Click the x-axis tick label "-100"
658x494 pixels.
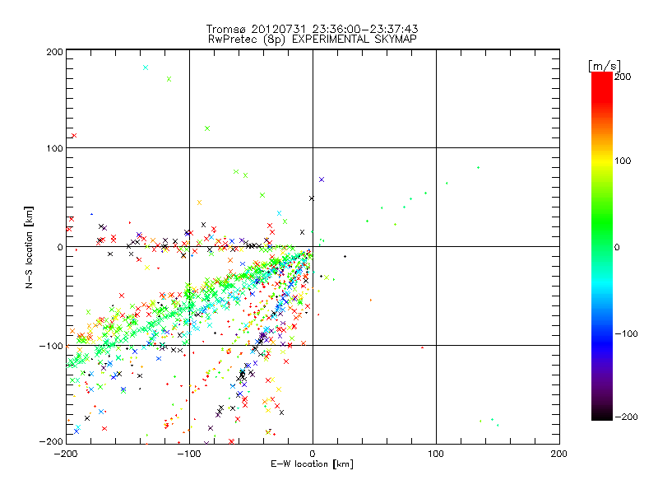(189, 454)
